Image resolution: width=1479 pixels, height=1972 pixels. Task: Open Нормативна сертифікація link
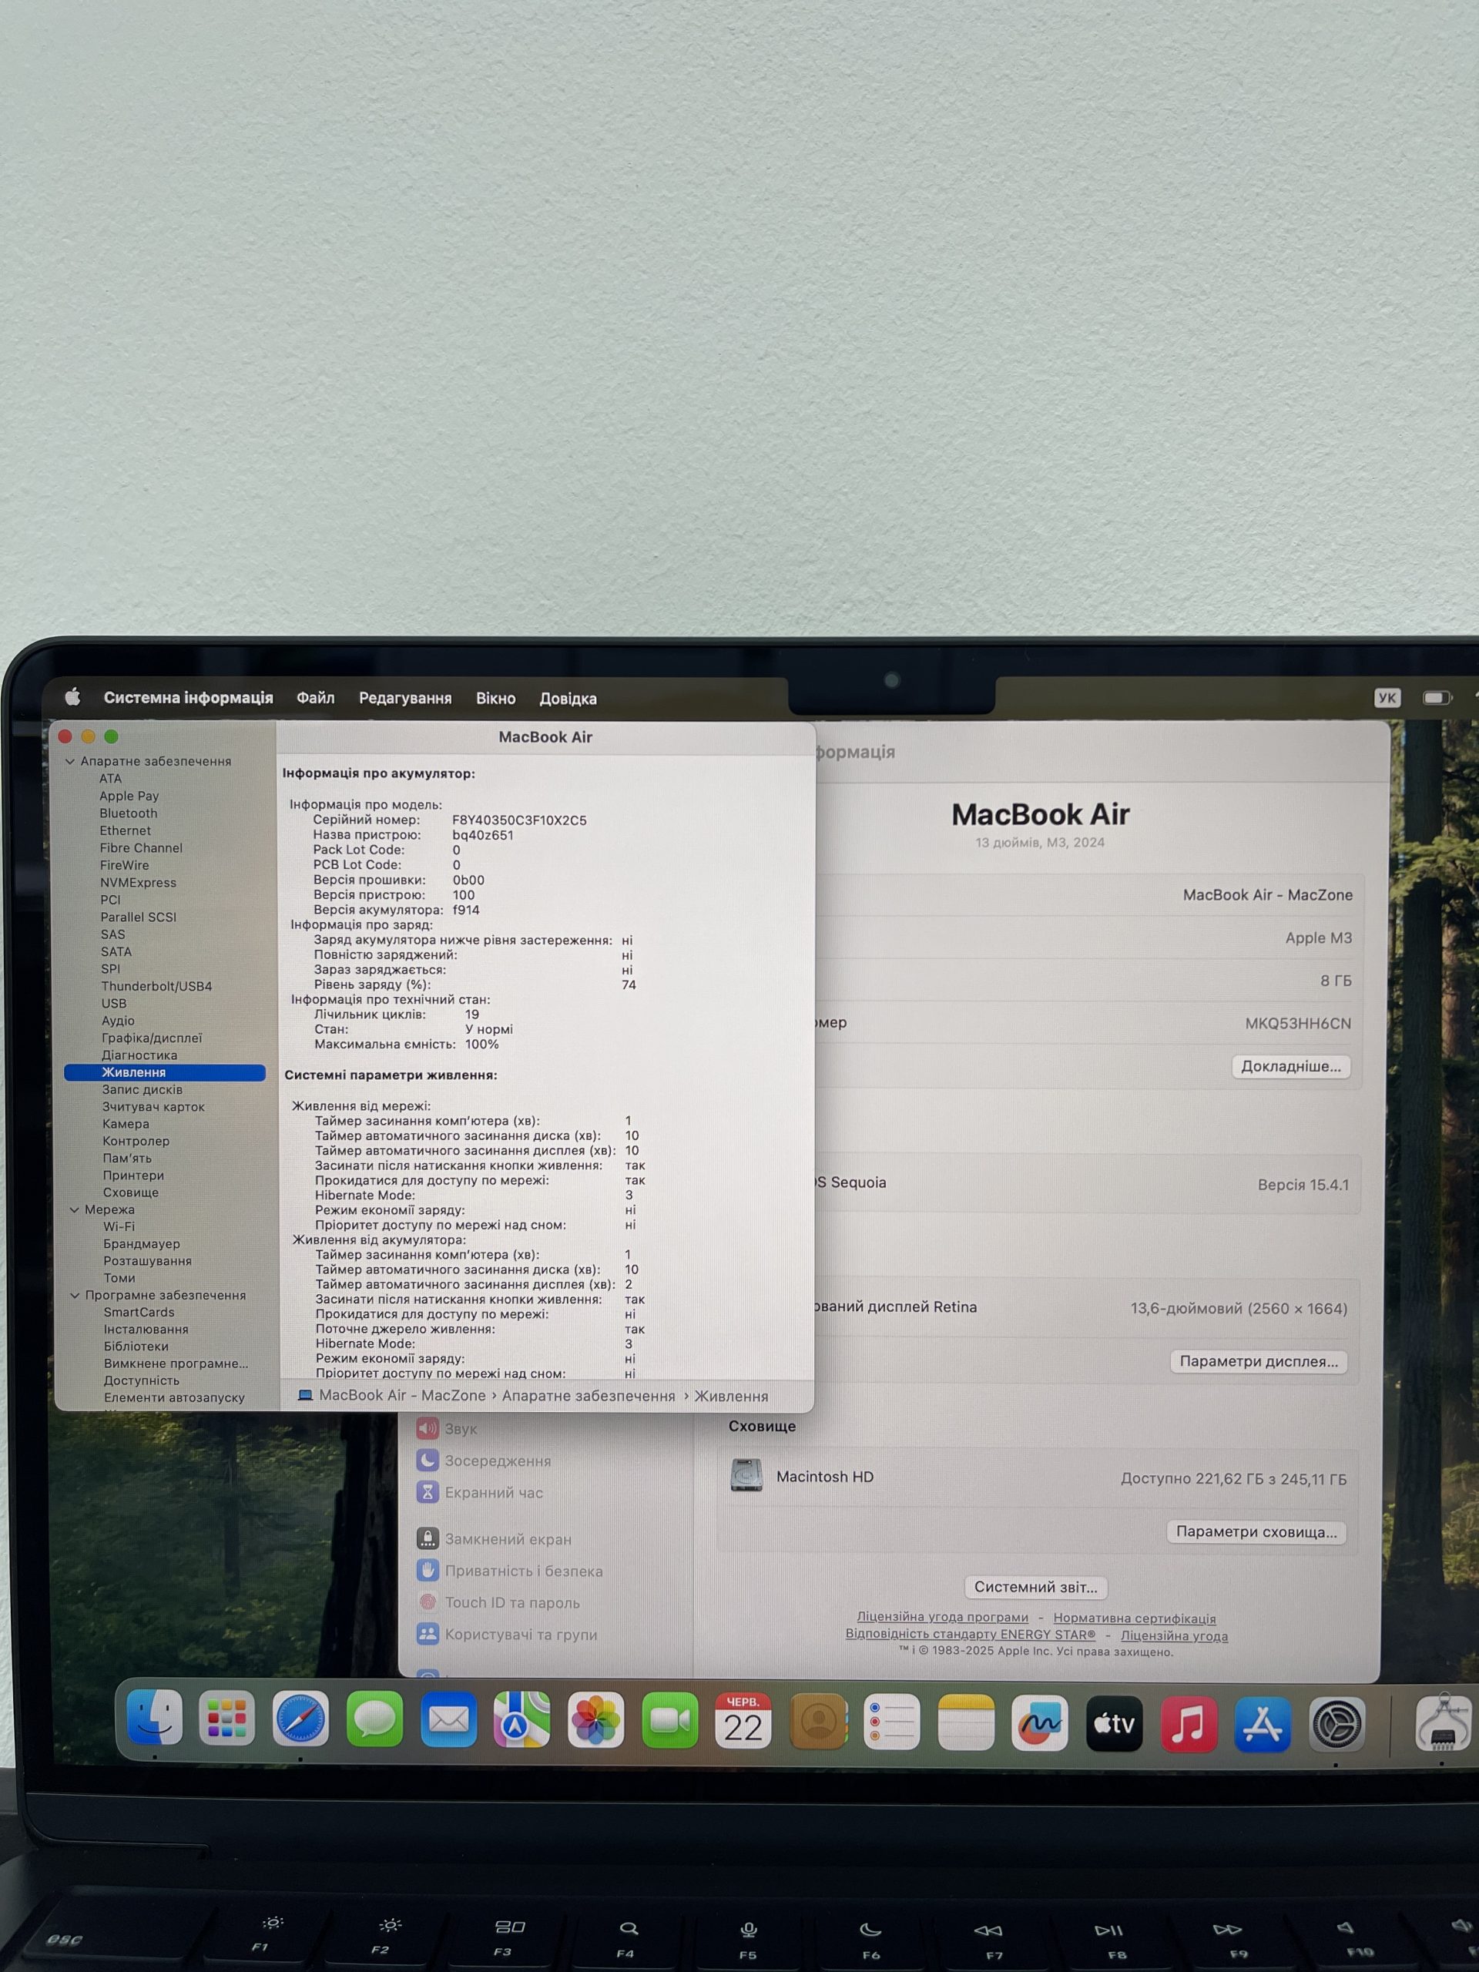(x=1135, y=1618)
